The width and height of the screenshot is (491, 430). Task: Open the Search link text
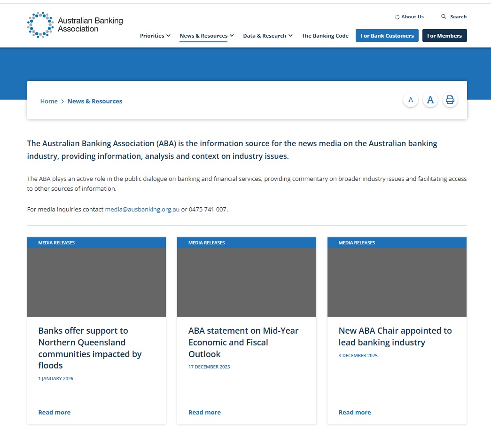pos(459,17)
